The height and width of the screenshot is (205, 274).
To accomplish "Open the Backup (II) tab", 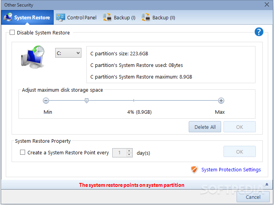I will 158,17.
